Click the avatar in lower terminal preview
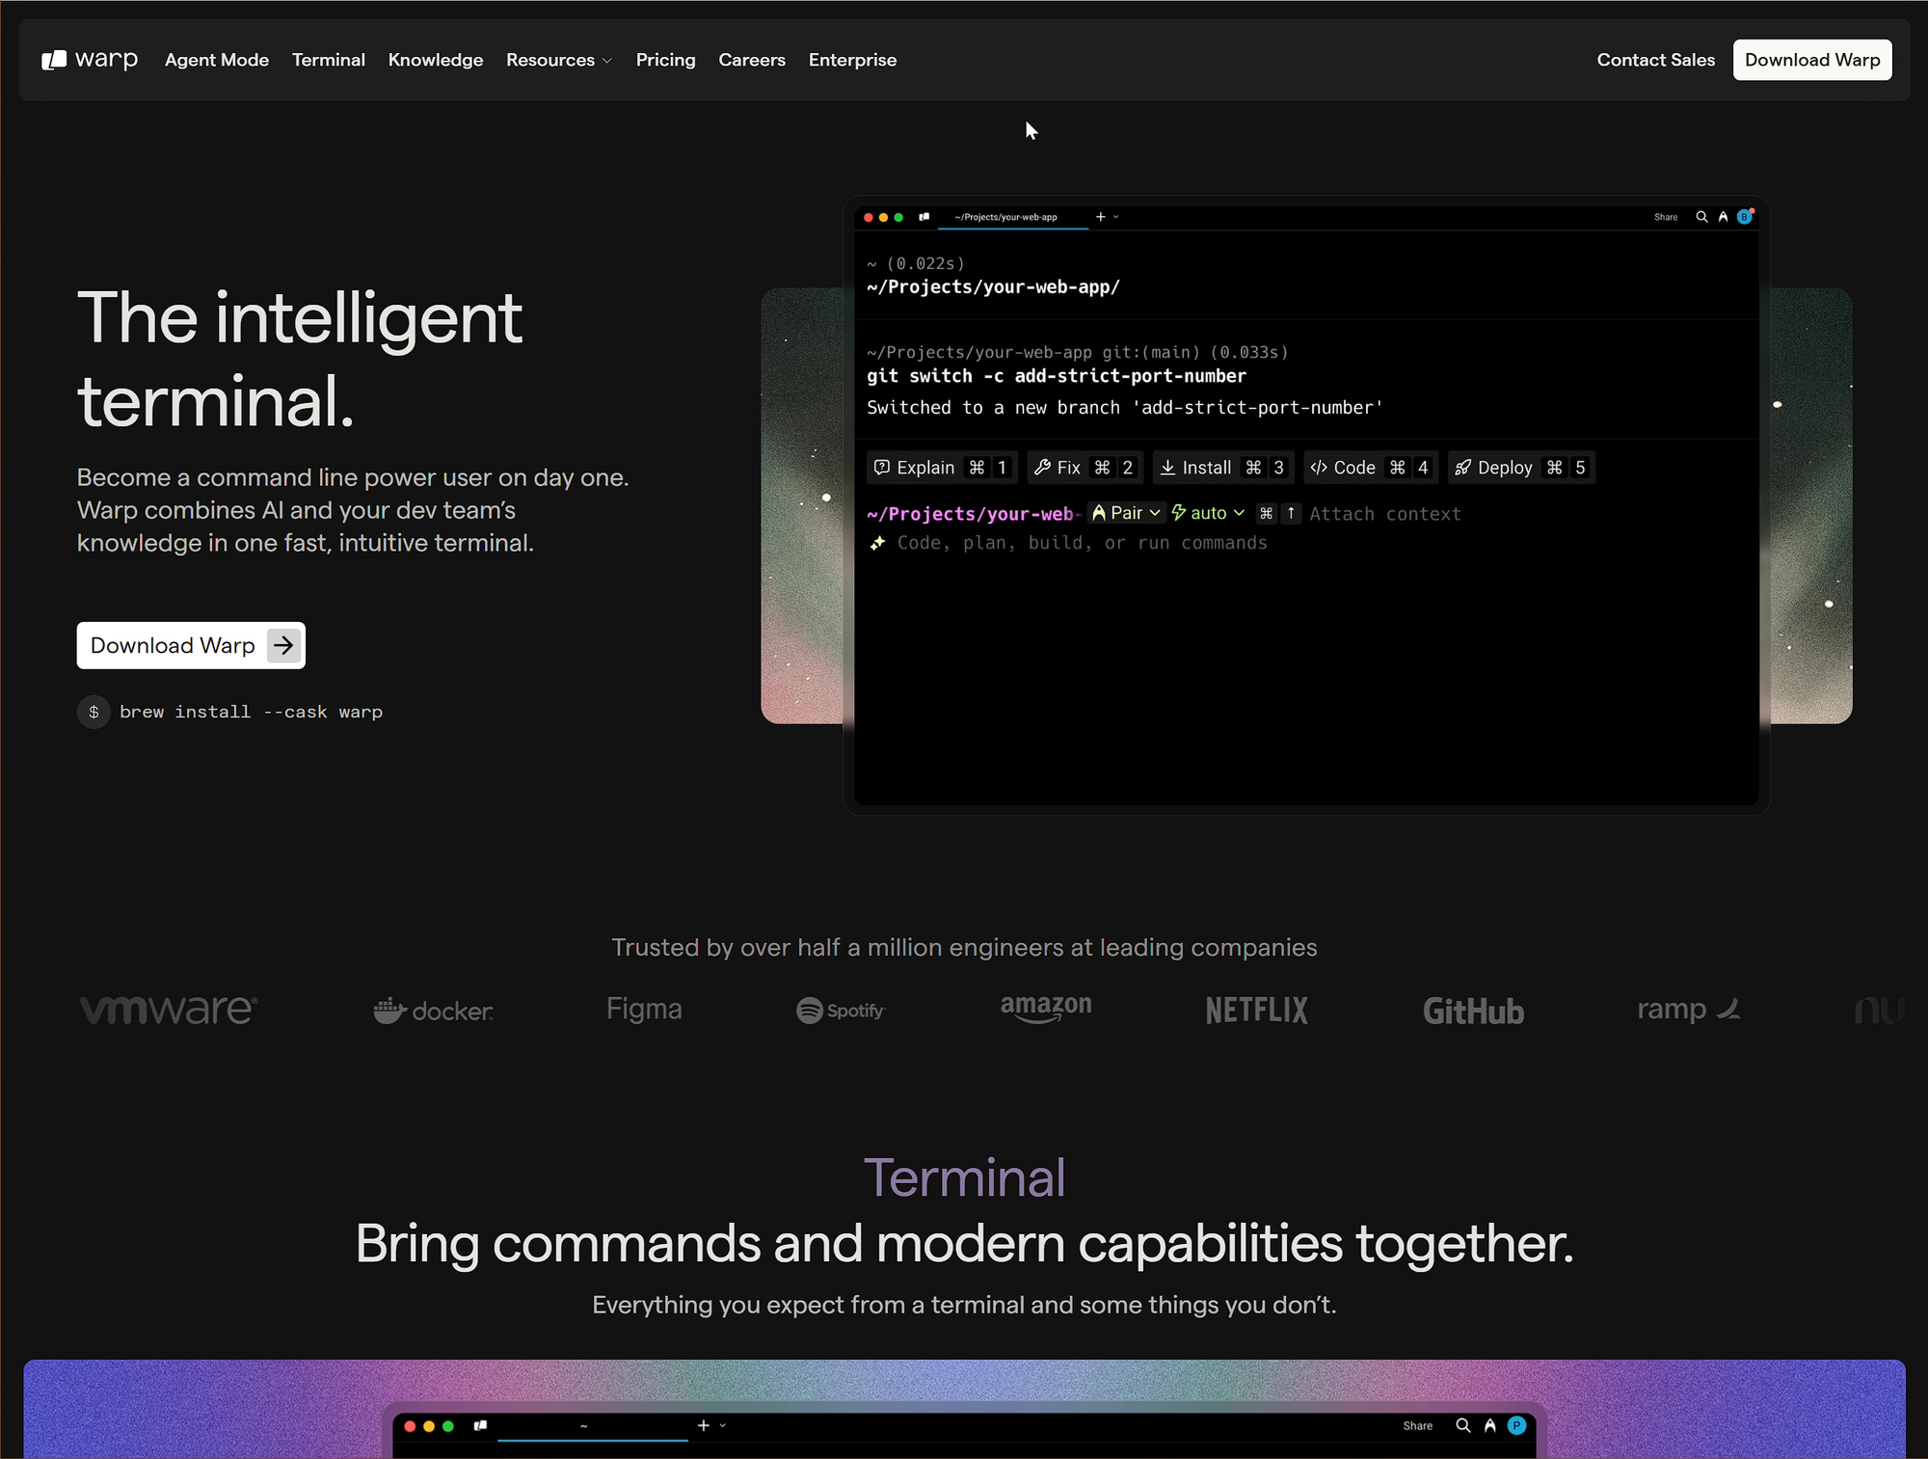Viewport: 1928px width, 1459px height. [x=1517, y=1425]
